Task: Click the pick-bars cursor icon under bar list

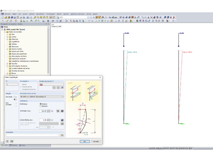Action: [x=54, y=88]
